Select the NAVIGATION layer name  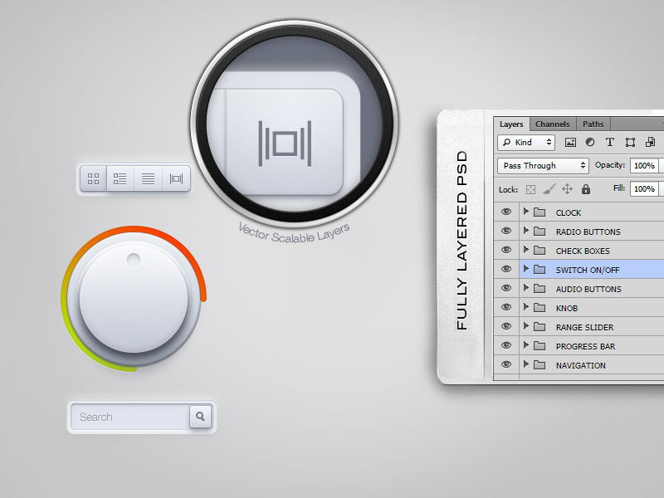click(x=580, y=365)
